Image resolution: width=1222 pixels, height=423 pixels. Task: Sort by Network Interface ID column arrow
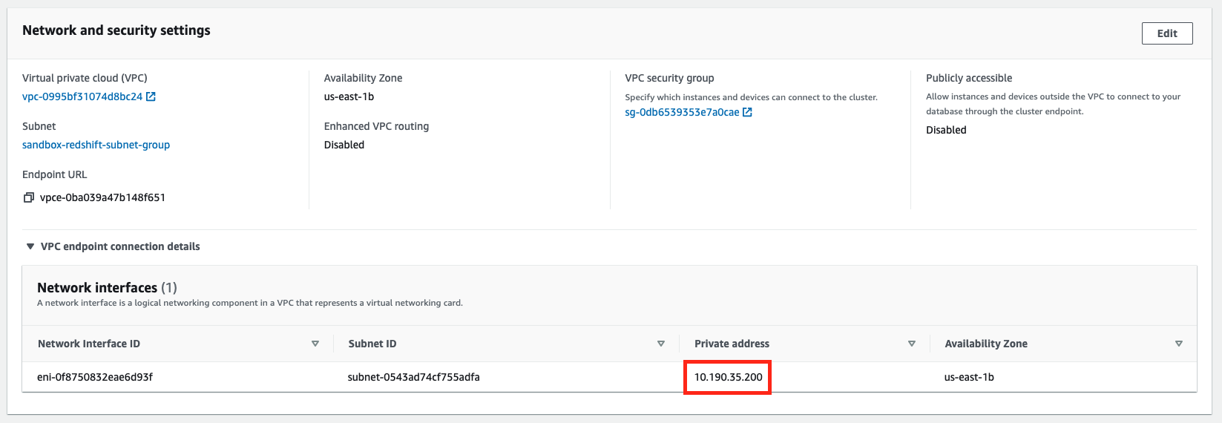click(315, 344)
